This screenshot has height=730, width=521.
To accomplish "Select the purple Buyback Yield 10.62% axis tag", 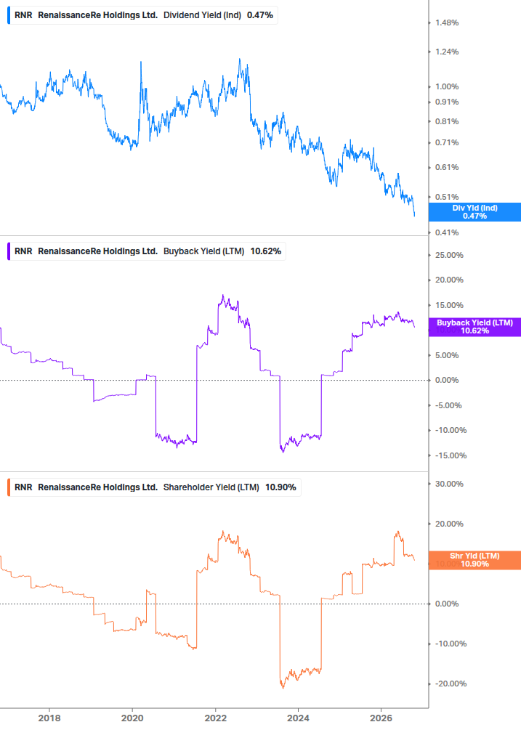I will tap(474, 327).
